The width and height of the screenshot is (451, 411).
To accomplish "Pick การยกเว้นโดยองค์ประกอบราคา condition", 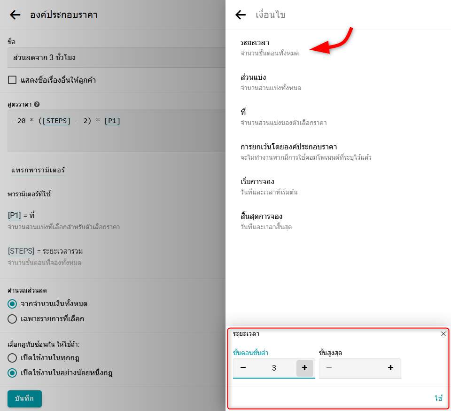I will [305, 152].
